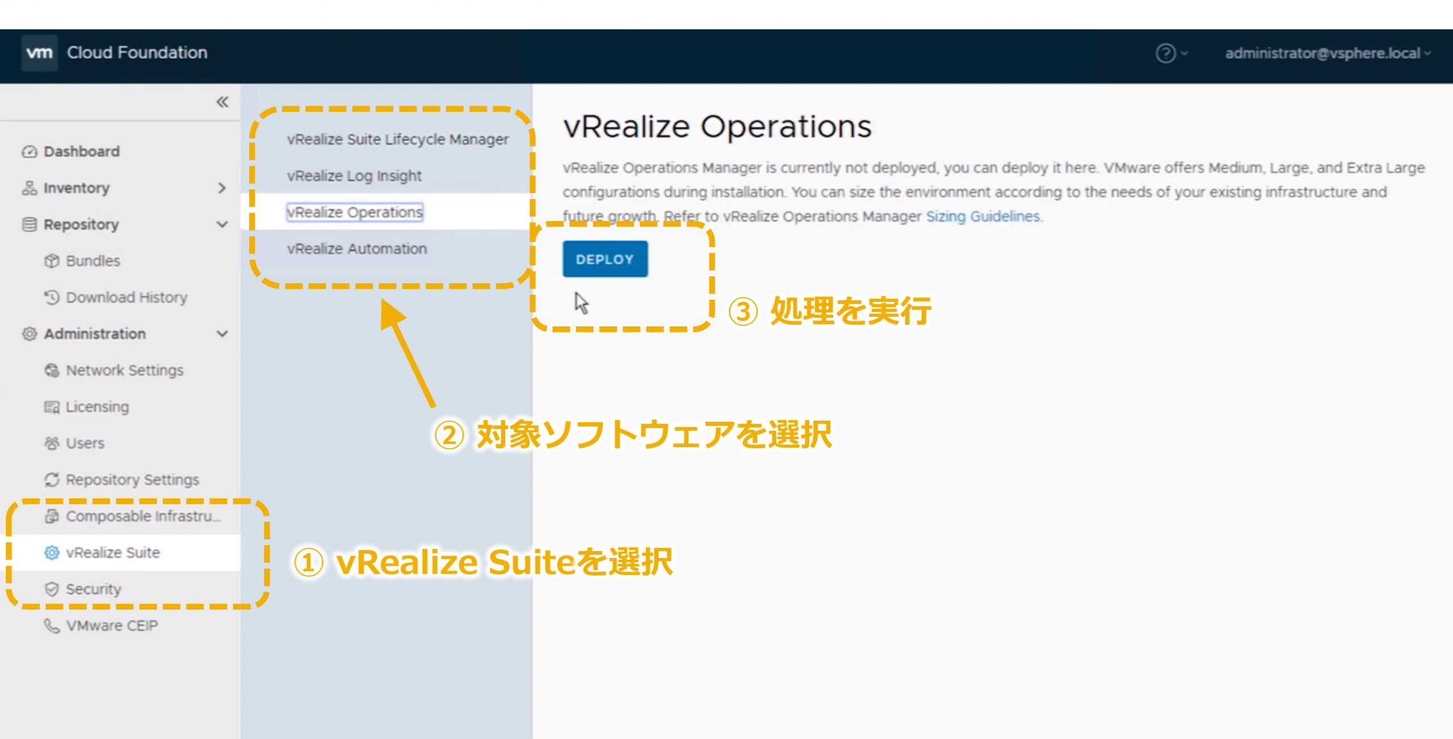
Task: Open the Sizing Guidelines link
Action: (983, 216)
